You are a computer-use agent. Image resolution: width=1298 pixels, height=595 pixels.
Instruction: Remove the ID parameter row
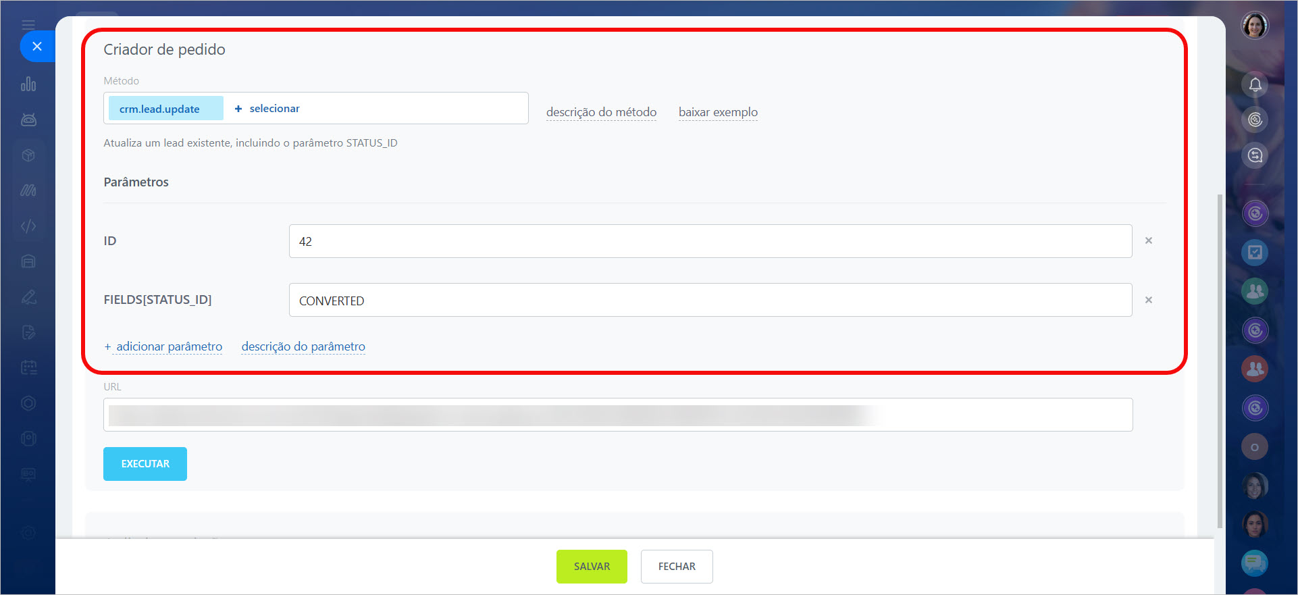(1149, 240)
